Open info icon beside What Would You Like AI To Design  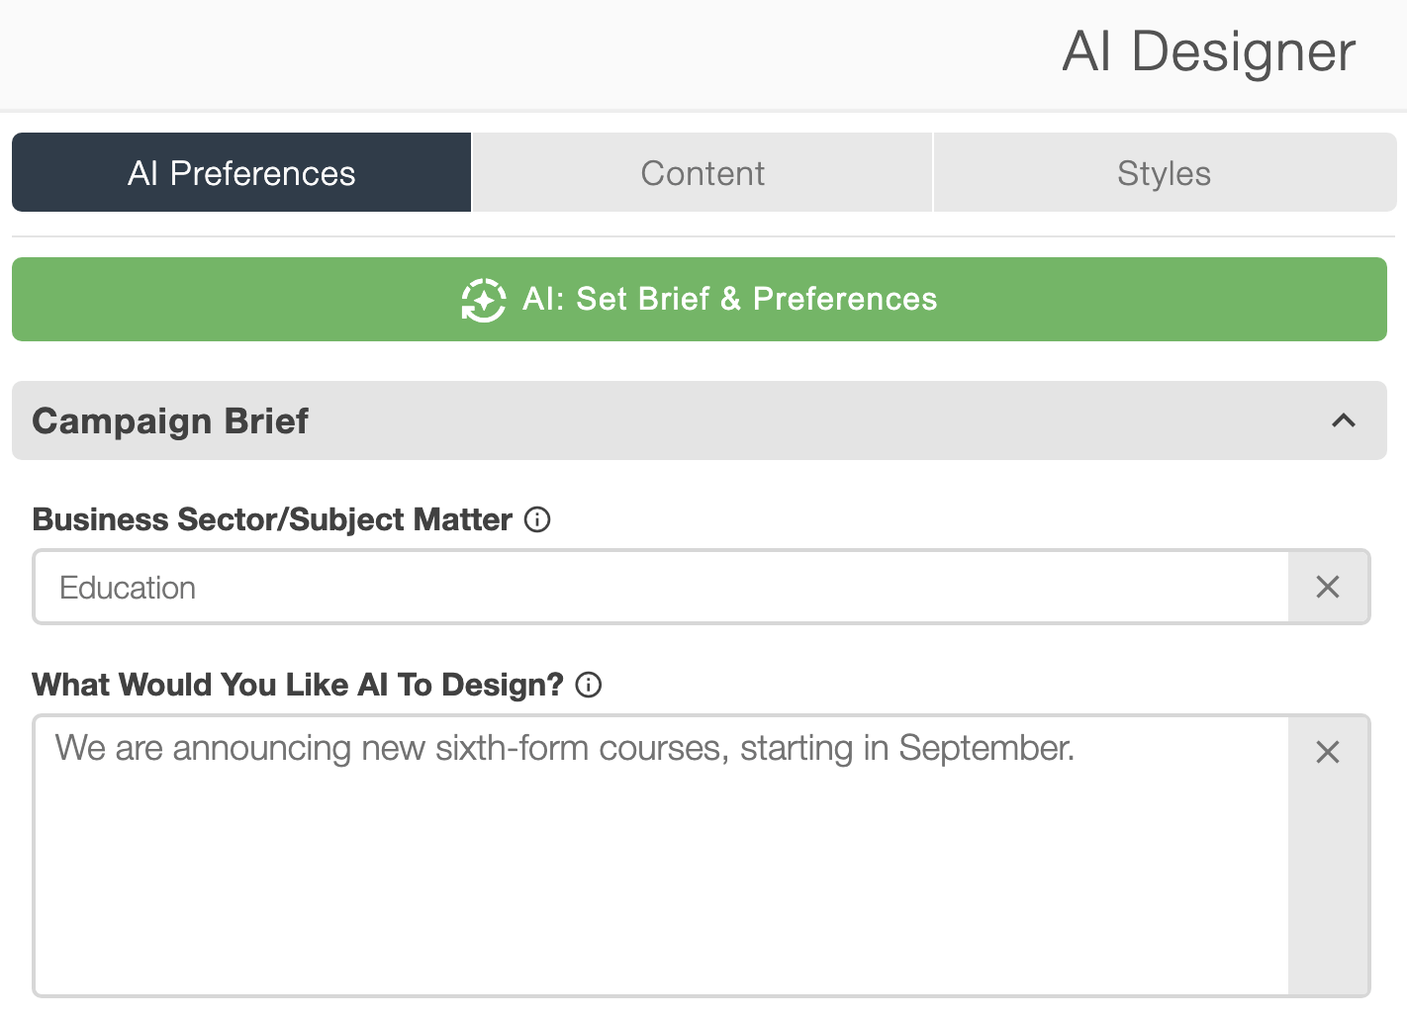coord(589,685)
